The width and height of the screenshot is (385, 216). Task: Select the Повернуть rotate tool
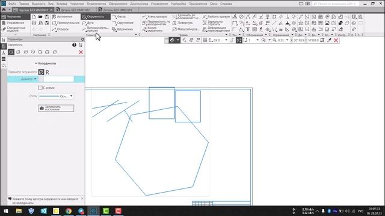(x=182, y=23)
